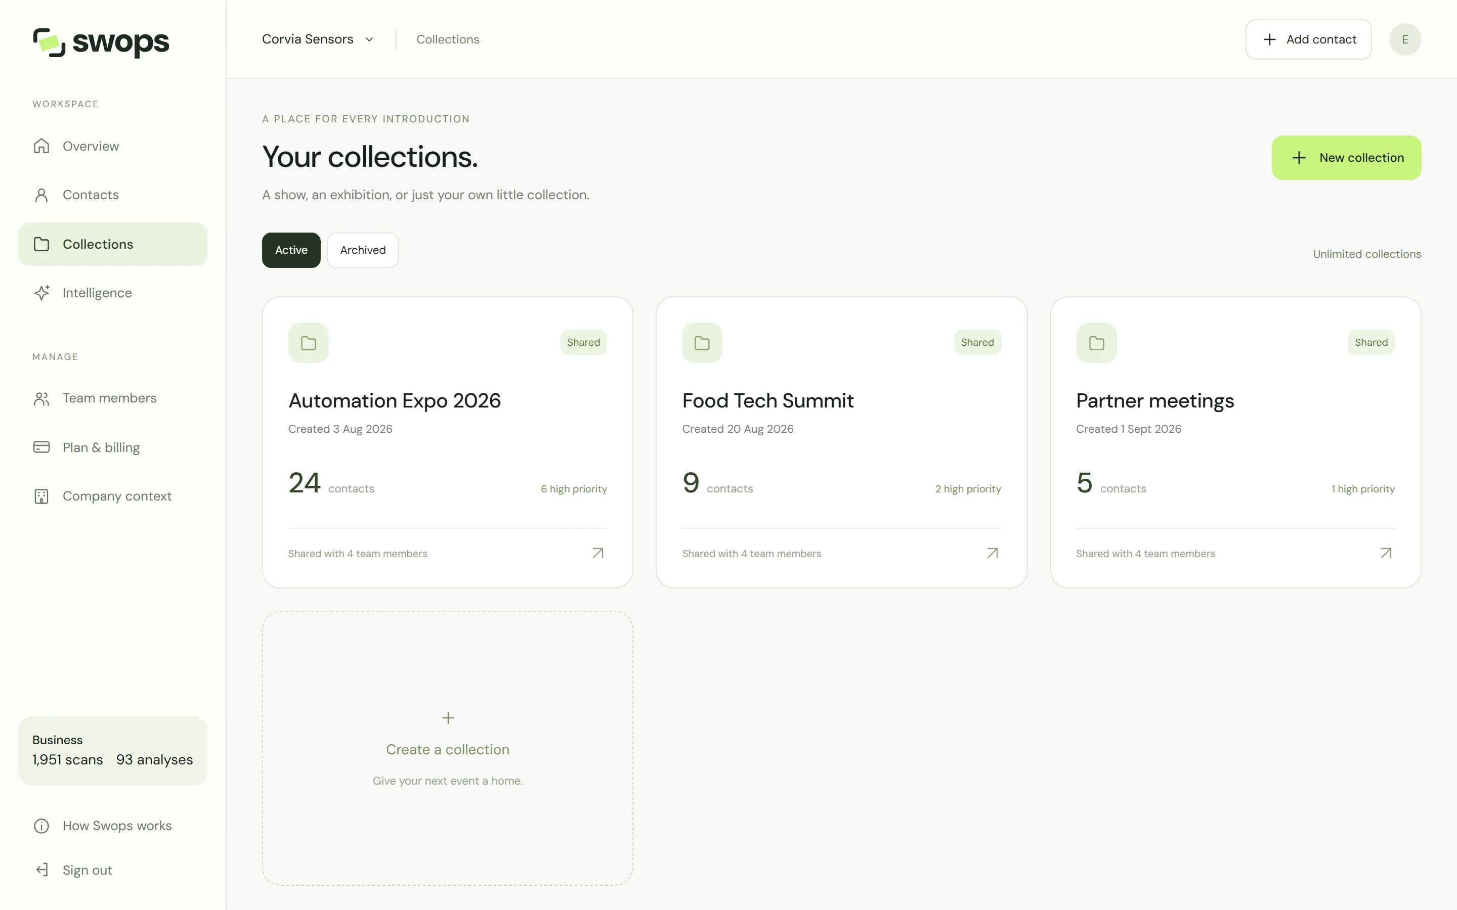Switch to the Active tab
This screenshot has height=910, width=1457.
(291, 250)
